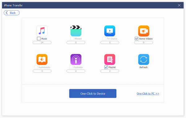Screen dimensions: 186x118
Task: Tick the Audiobooks checkbox
Action: [36, 67]
